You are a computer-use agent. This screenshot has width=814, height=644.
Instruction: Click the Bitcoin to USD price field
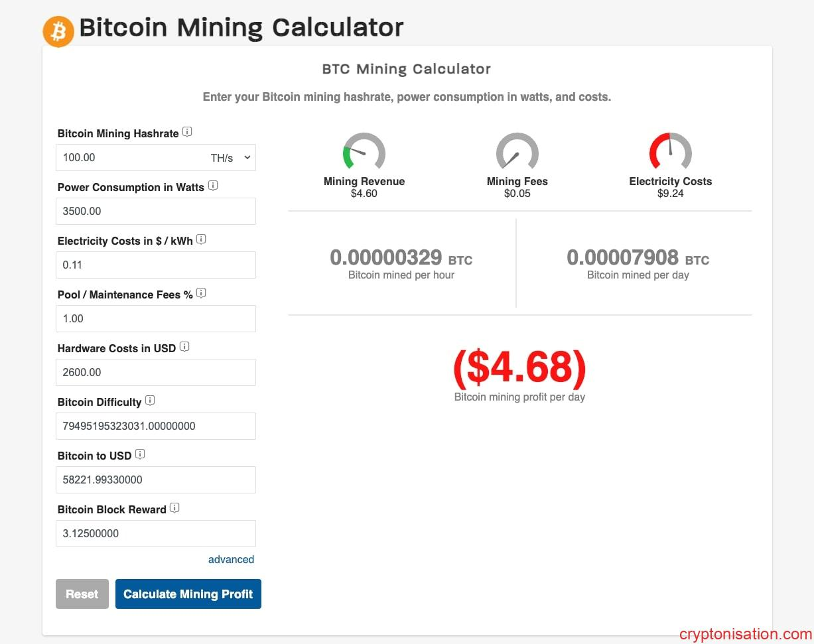156,480
